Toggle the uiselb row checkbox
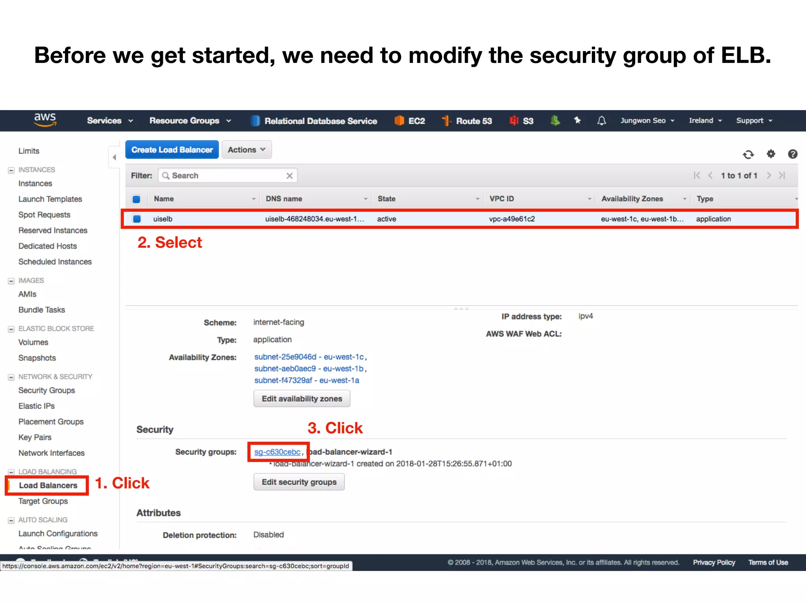806x604 pixels. 137,219
